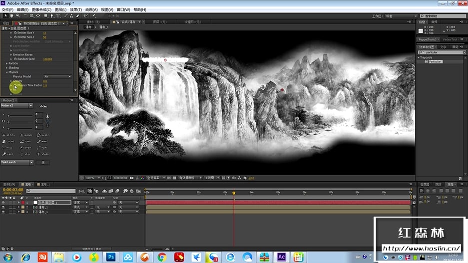
Task: Click the current time indicator marker
Action: tap(234, 193)
